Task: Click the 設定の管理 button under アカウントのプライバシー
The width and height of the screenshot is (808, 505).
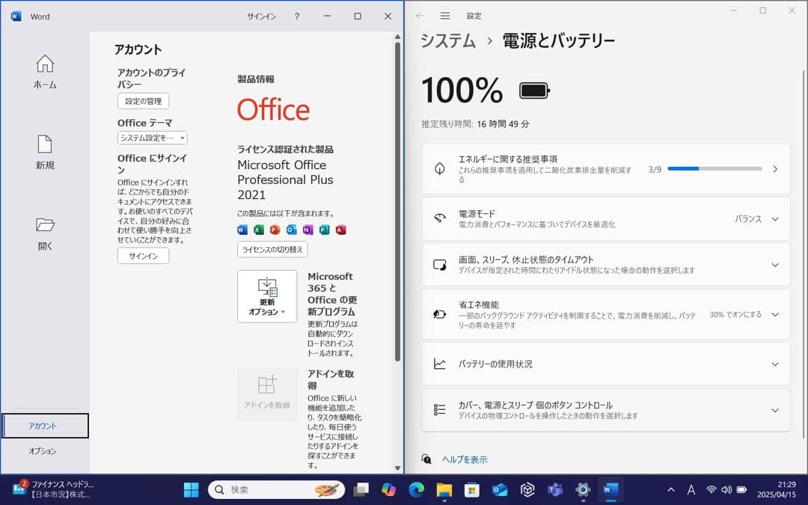Action: click(142, 100)
